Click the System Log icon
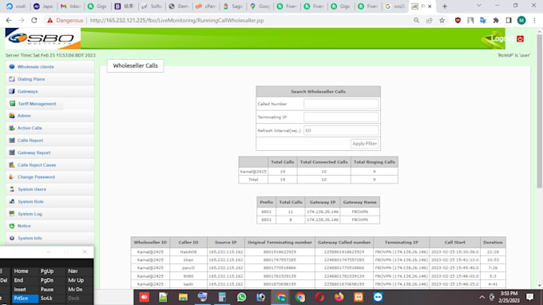This screenshot has height=305, width=543. (x=12, y=214)
